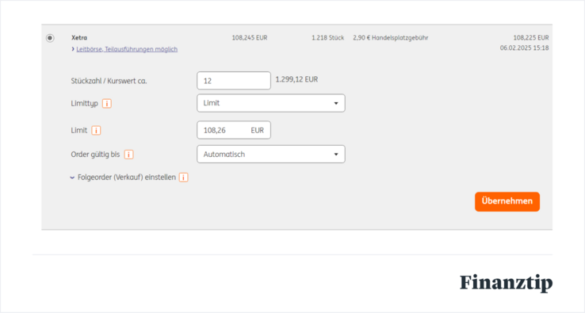Open the Limittyp info icon

pyautogui.click(x=107, y=103)
